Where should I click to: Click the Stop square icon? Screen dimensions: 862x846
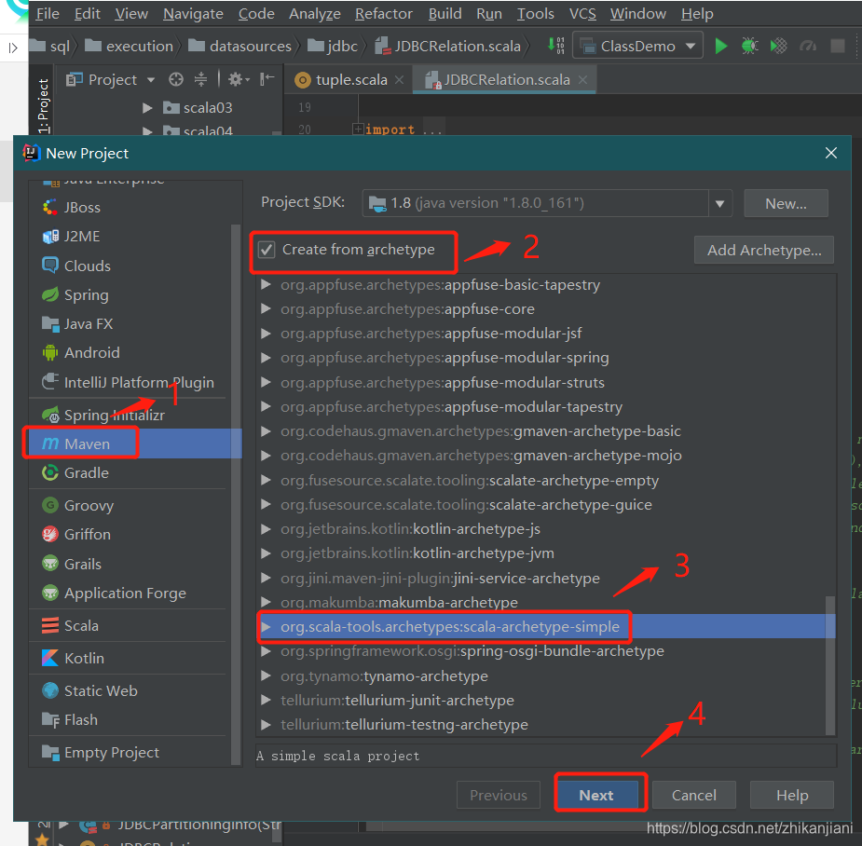(x=837, y=46)
